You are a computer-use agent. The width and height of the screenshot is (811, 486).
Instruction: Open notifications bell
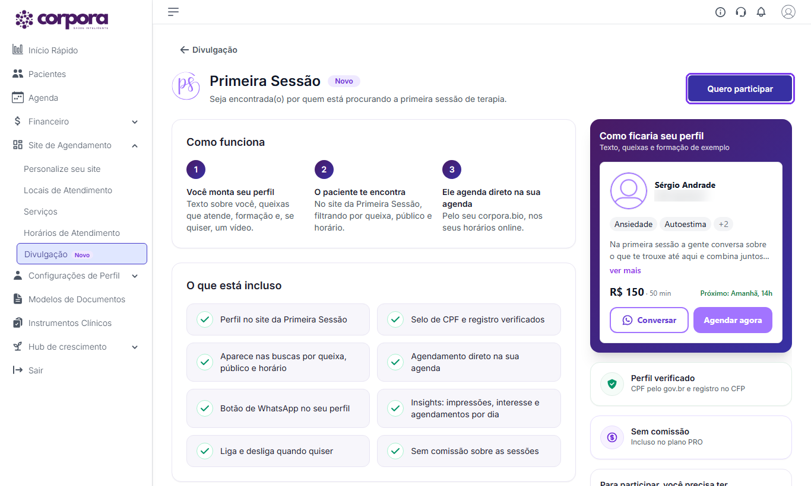(761, 12)
